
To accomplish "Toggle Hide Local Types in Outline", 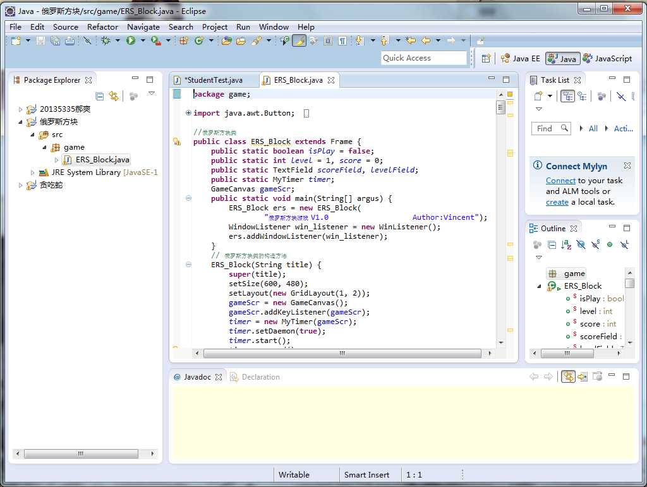I will (625, 244).
